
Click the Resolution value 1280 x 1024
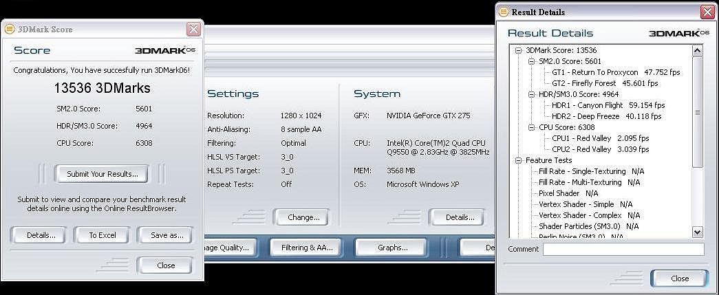click(x=301, y=116)
